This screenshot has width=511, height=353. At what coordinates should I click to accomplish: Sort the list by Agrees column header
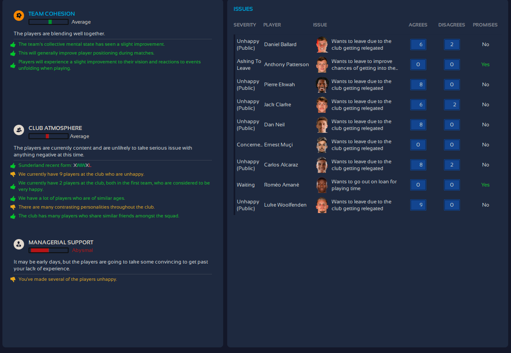(x=418, y=25)
